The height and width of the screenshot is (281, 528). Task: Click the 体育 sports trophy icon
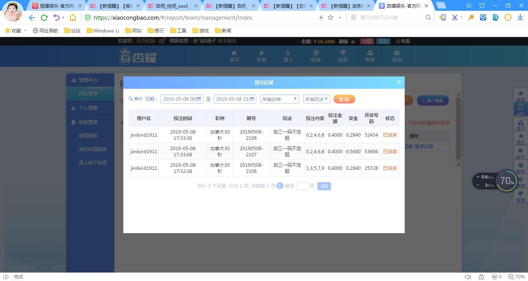[x=342, y=56]
